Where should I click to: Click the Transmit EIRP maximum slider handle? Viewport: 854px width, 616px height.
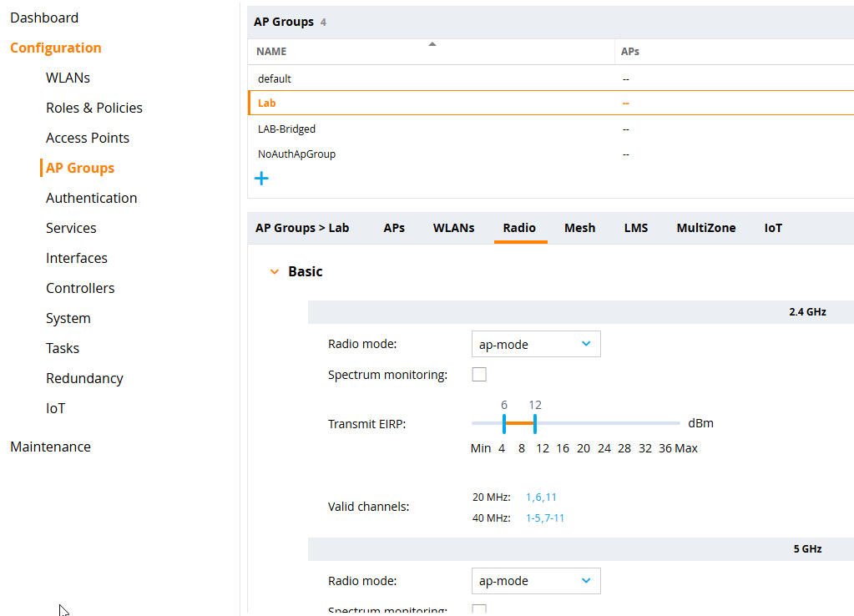(535, 423)
